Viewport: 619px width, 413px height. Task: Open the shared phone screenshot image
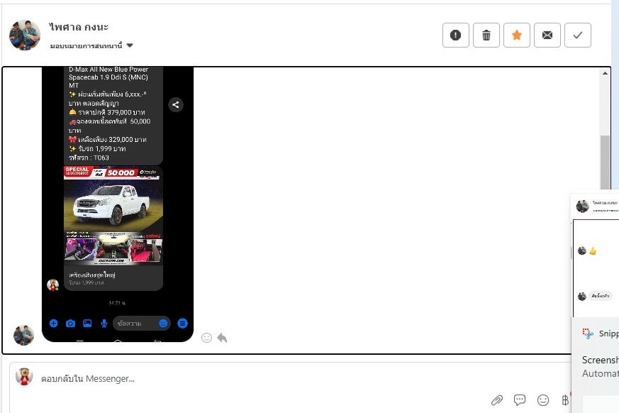click(118, 206)
